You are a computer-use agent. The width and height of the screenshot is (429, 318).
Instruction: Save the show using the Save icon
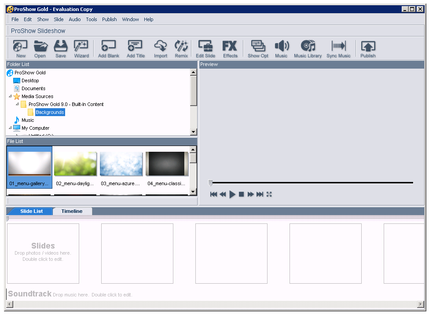tap(60, 49)
